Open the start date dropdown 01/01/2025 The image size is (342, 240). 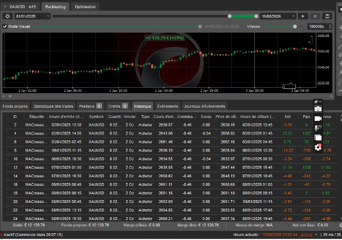pyautogui.click(x=32, y=16)
